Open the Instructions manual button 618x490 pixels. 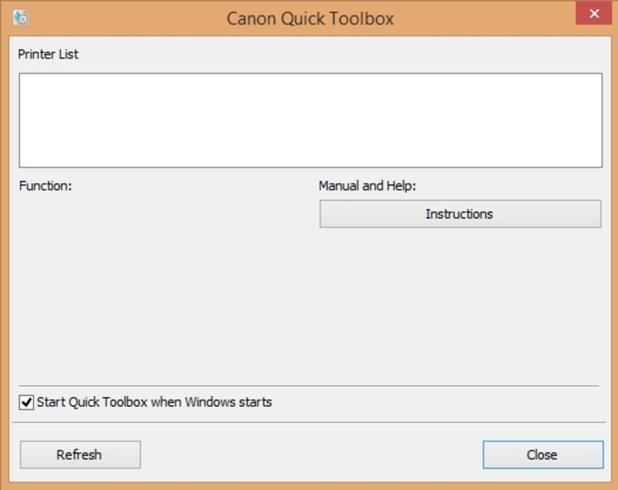461,214
